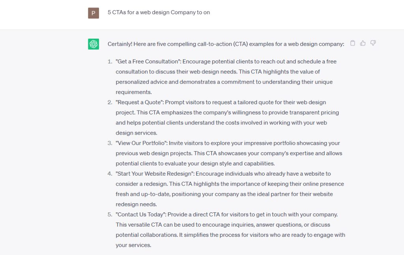
Task: Copy the ChatGPT response to clipboard
Action: coord(353,43)
